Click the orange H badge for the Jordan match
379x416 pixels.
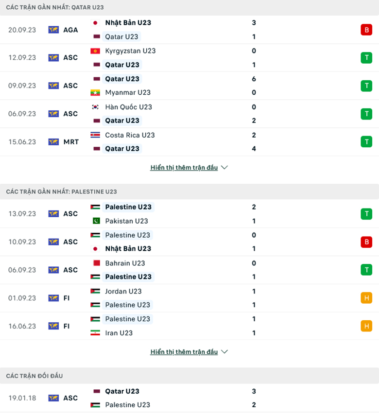coord(366,298)
